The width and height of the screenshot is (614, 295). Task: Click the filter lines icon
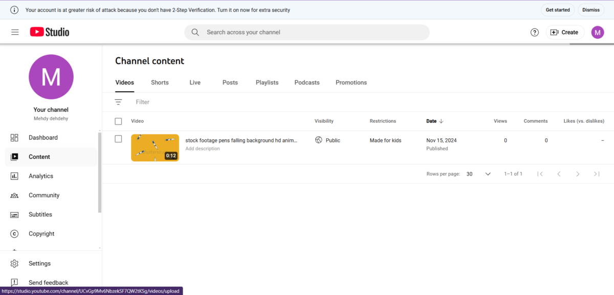[118, 102]
